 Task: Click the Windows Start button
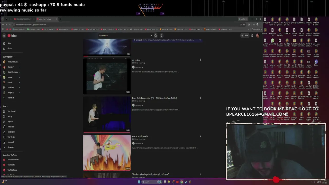[139, 182]
